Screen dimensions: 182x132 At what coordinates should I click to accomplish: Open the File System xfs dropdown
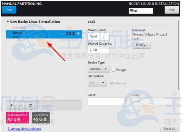click(97, 83)
